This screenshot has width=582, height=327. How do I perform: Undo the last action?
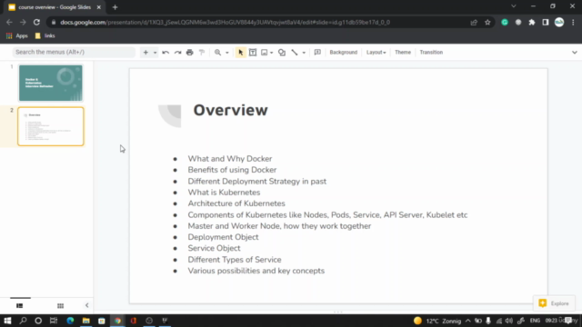(x=166, y=53)
